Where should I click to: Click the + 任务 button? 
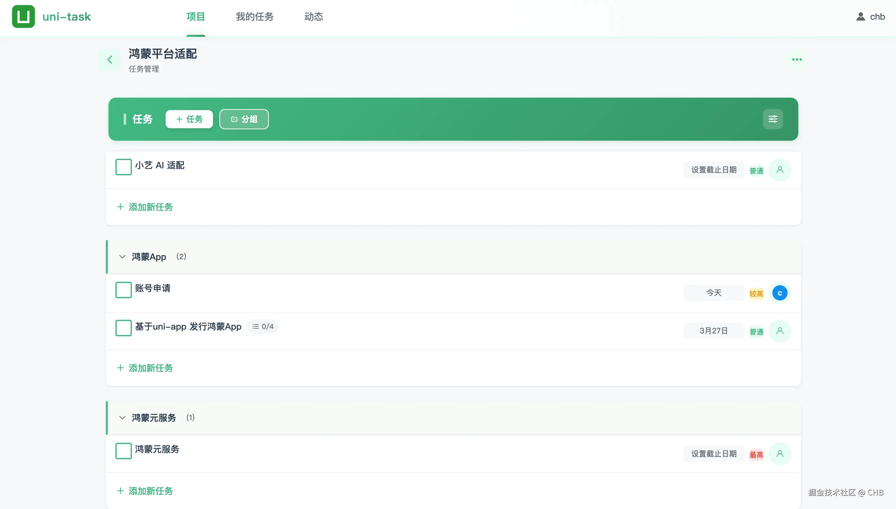[189, 119]
